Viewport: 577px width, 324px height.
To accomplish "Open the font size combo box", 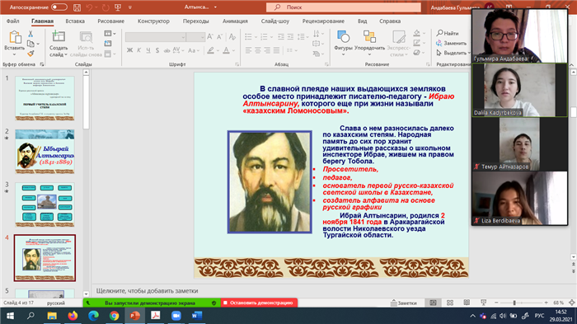I will click(195, 37).
